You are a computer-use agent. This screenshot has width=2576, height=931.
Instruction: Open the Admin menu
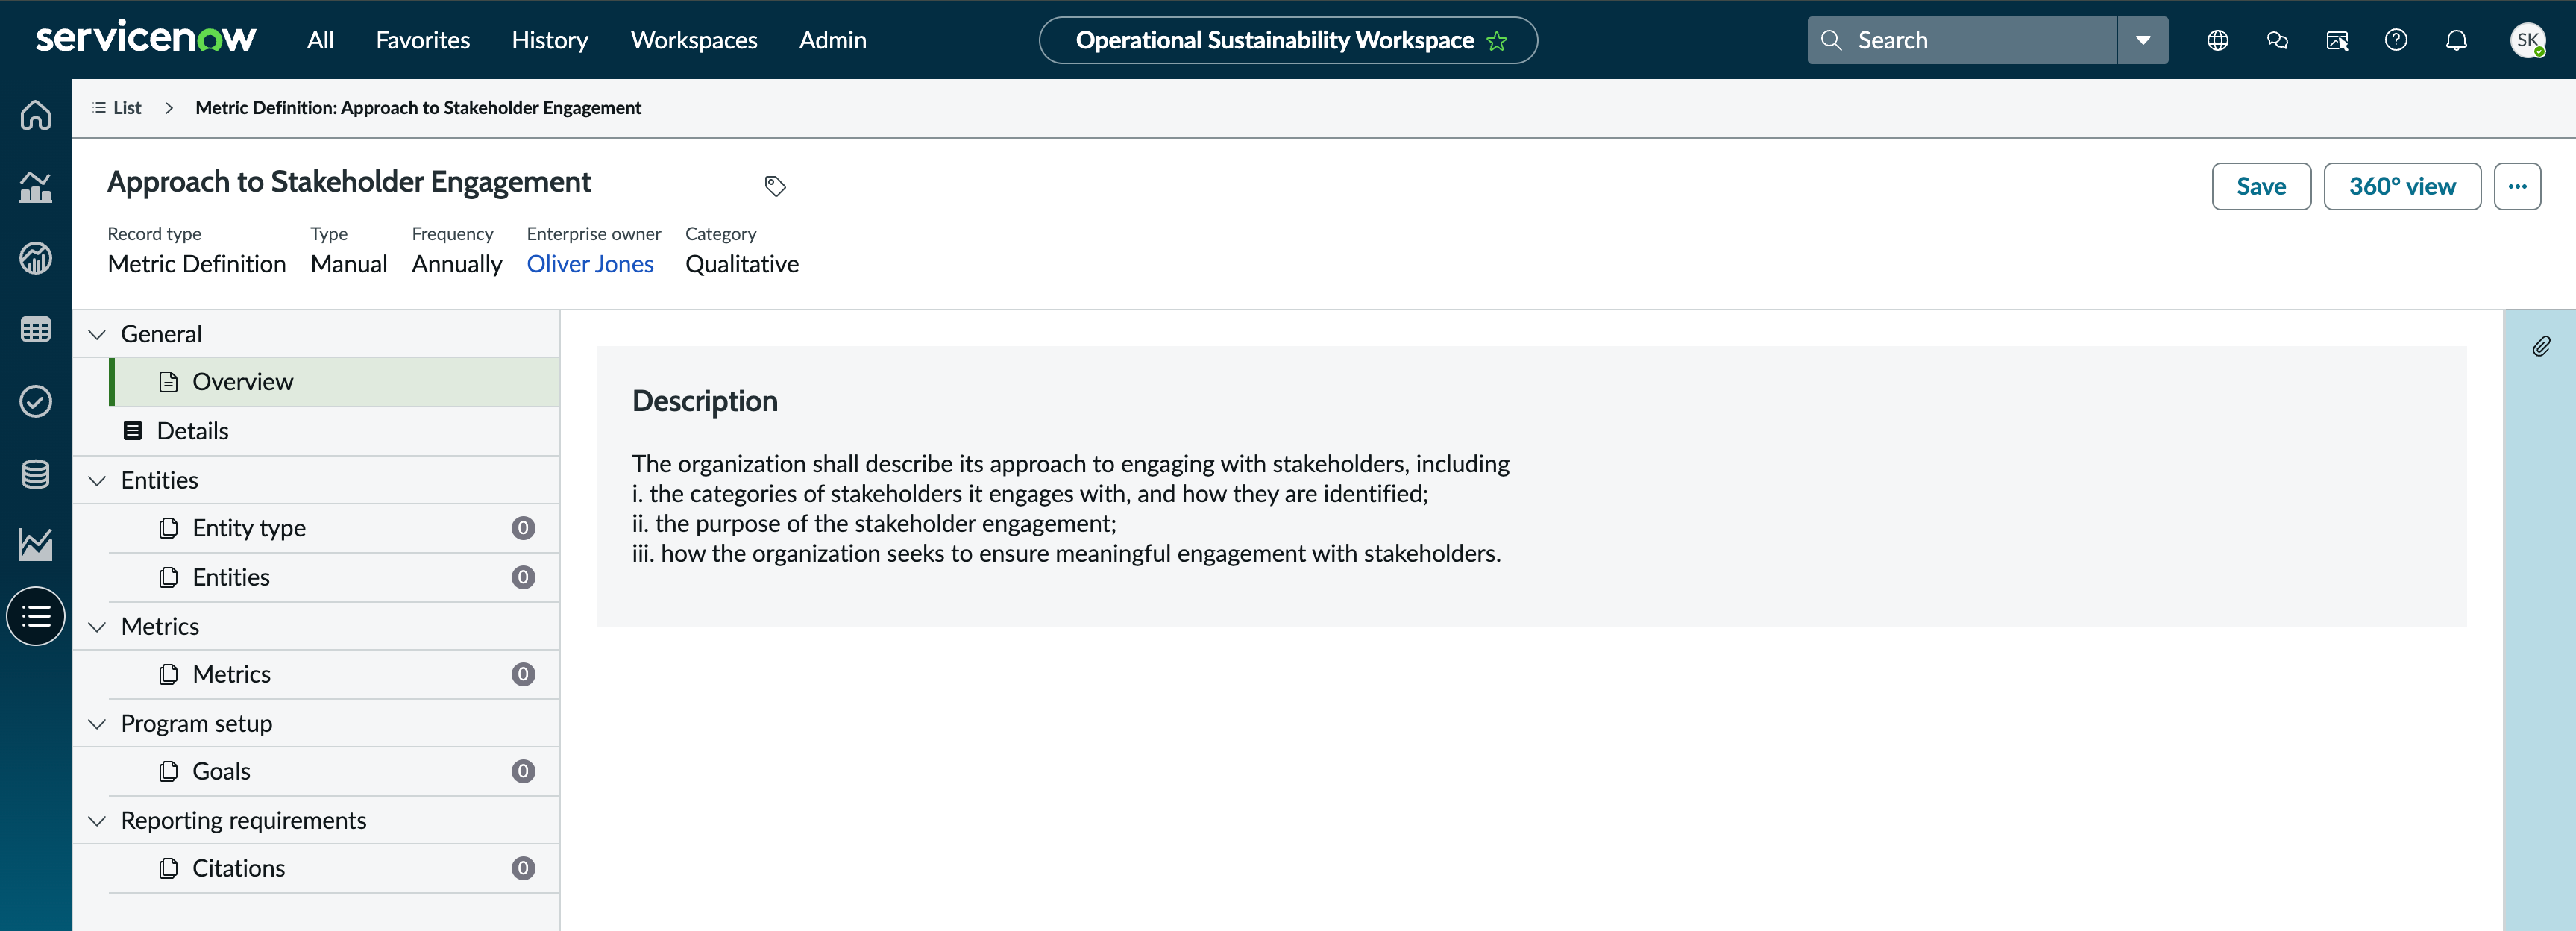coord(833,40)
